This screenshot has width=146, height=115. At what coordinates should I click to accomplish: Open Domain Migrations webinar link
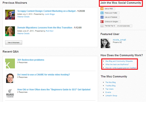click(45, 28)
